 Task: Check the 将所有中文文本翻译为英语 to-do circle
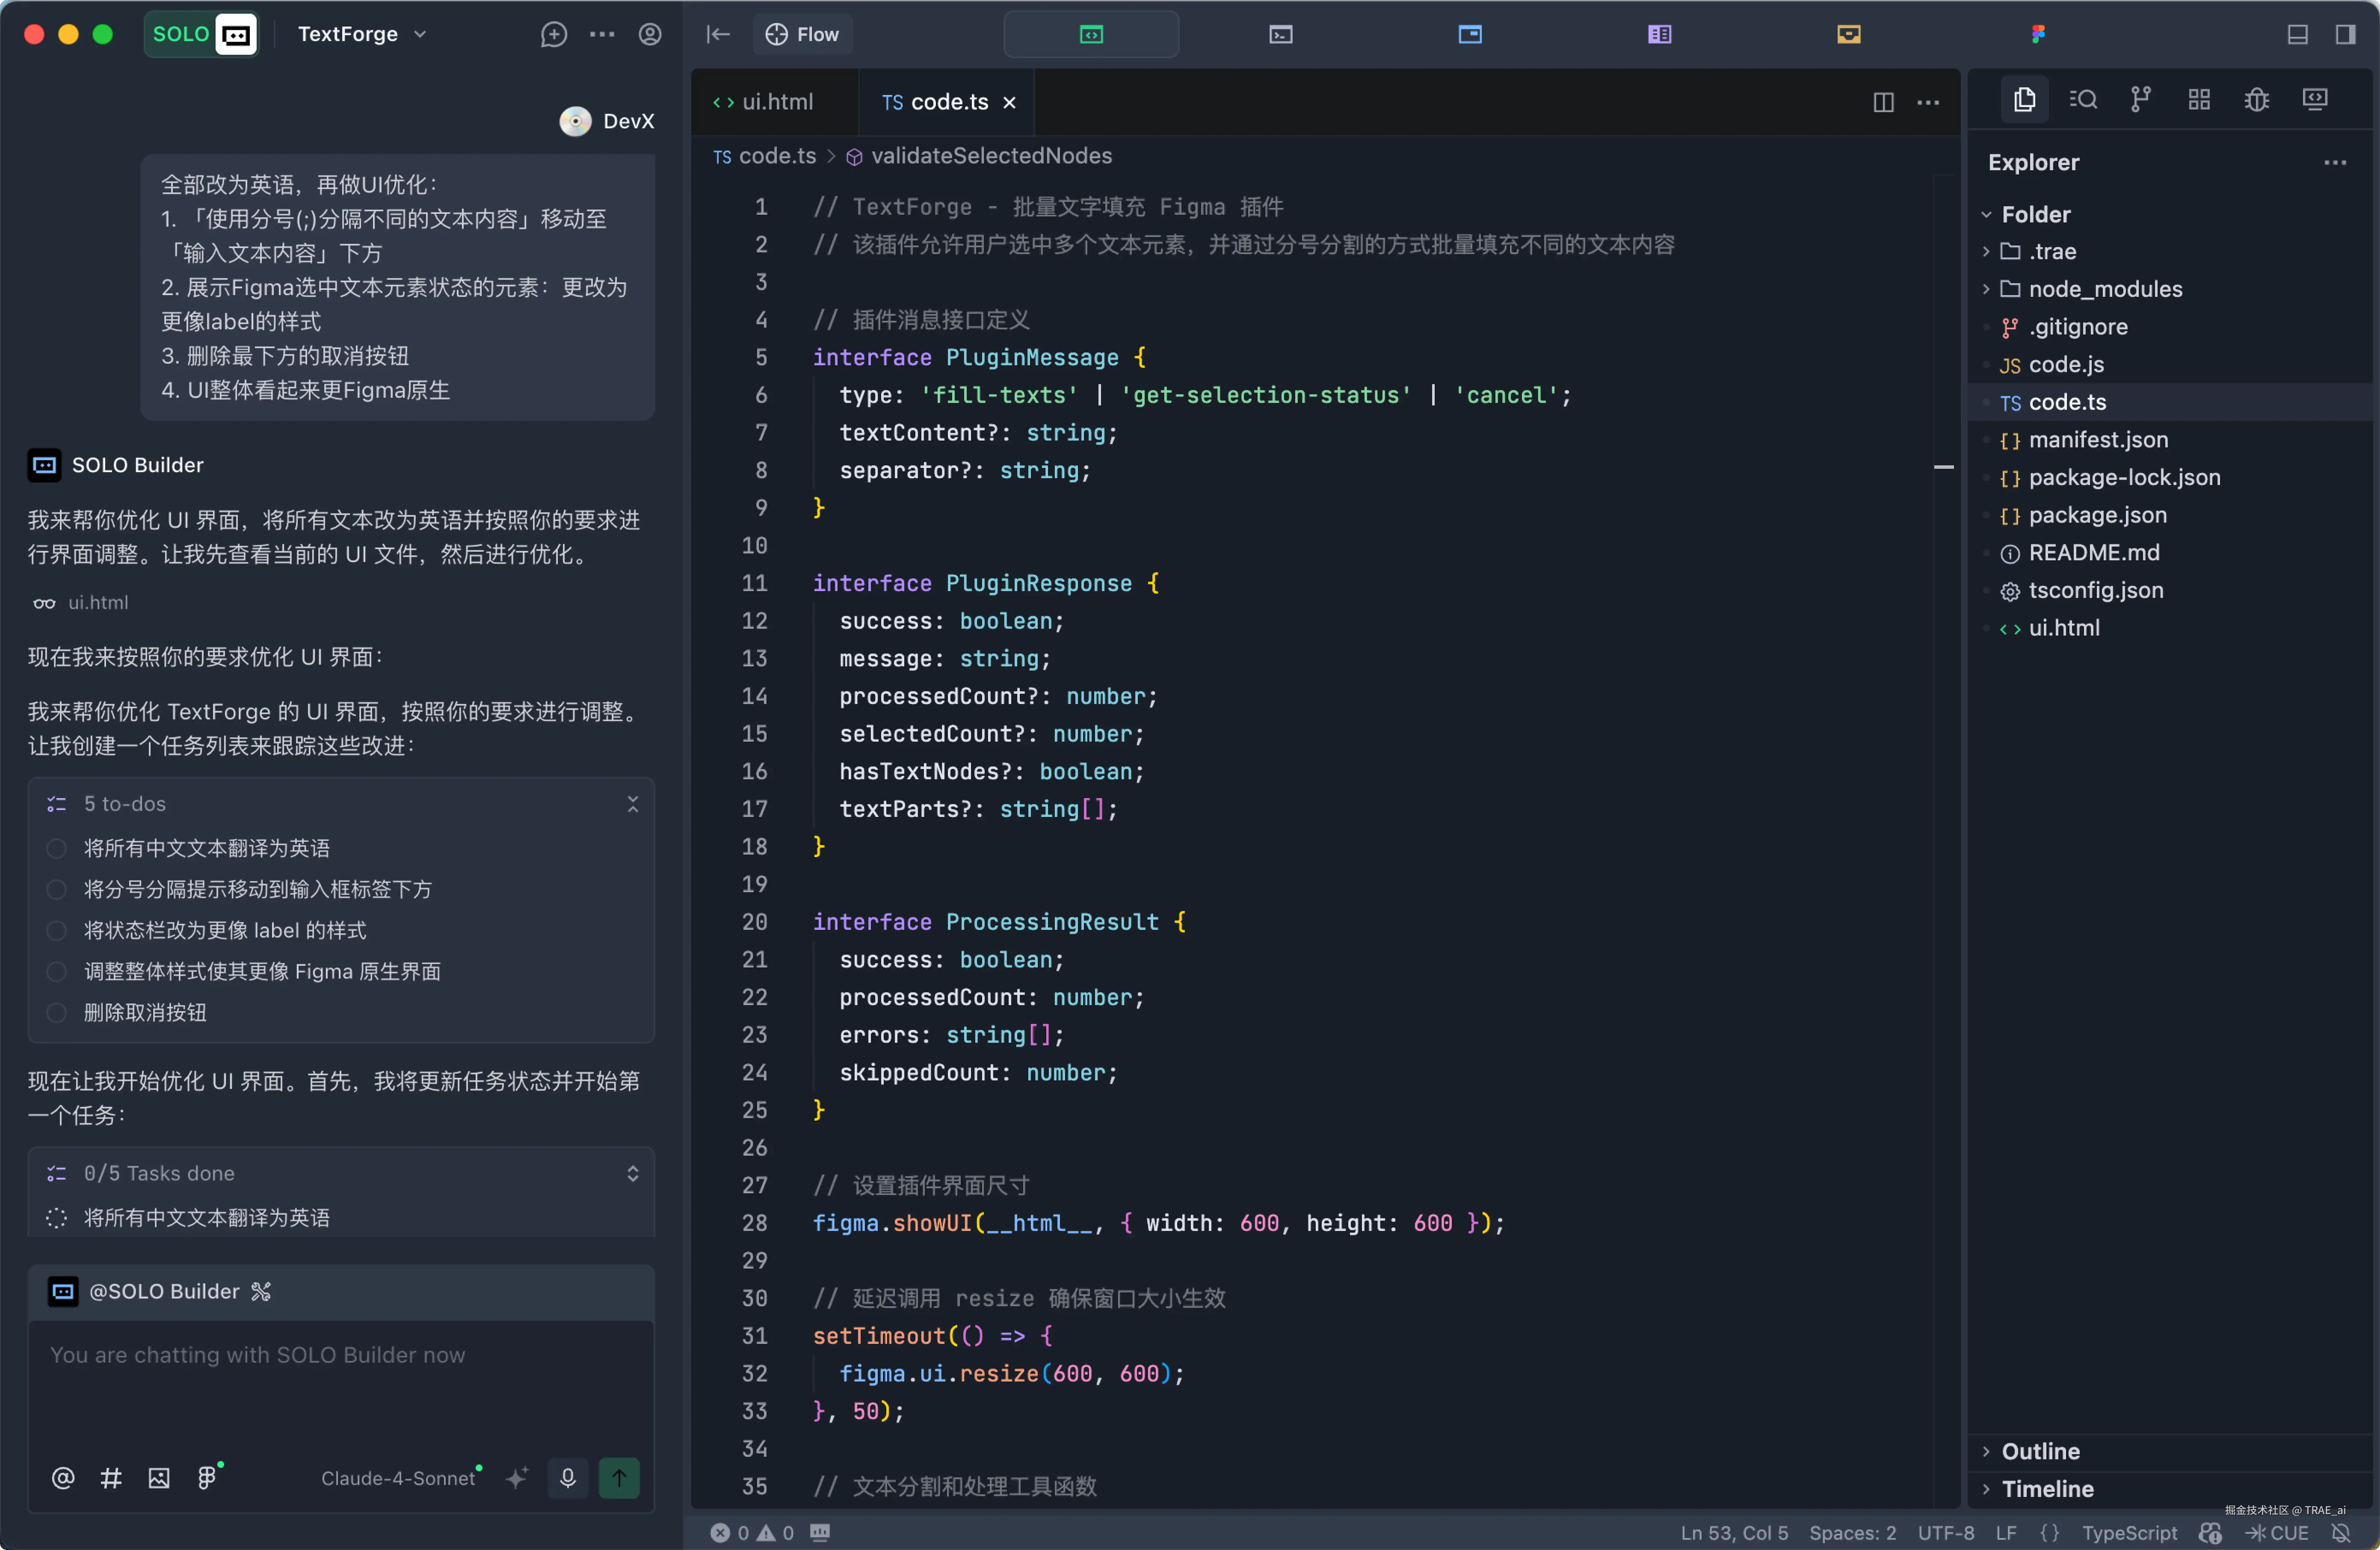(57, 848)
